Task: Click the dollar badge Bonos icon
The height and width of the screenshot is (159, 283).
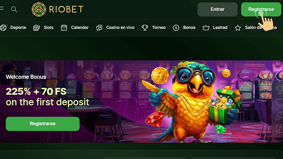Action: pos(176,28)
